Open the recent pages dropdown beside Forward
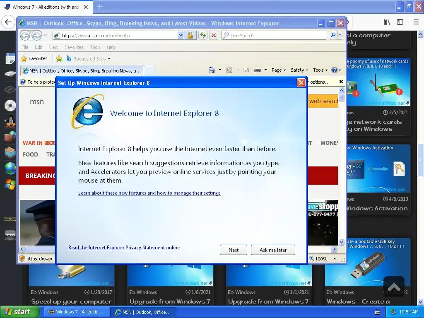Viewport: 424px width, 318px height. tap(46, 36)
